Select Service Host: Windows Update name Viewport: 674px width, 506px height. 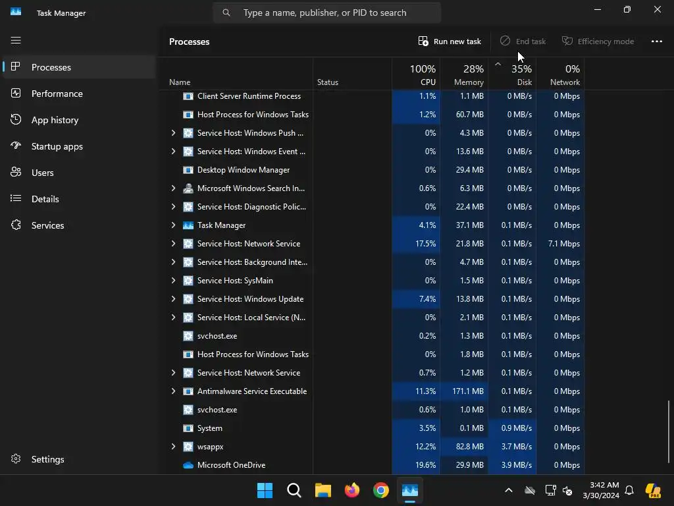(x=250, y=299)
